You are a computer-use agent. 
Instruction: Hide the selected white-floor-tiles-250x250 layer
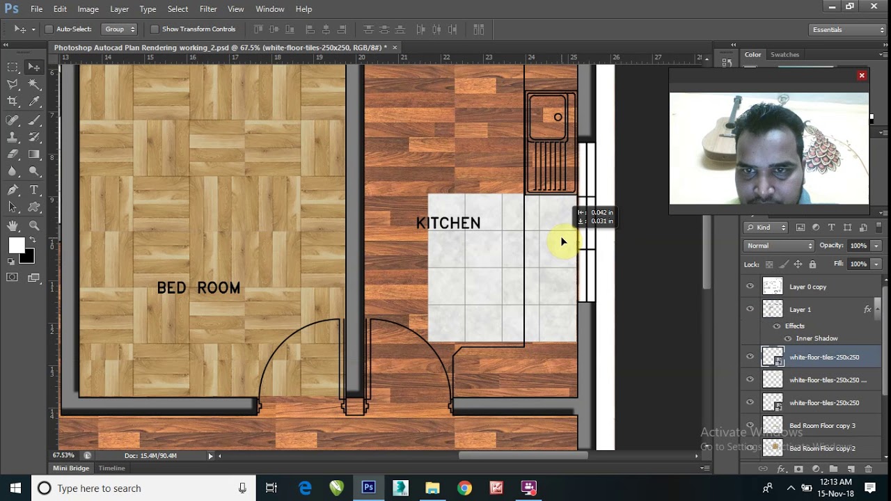pos(750,357)
